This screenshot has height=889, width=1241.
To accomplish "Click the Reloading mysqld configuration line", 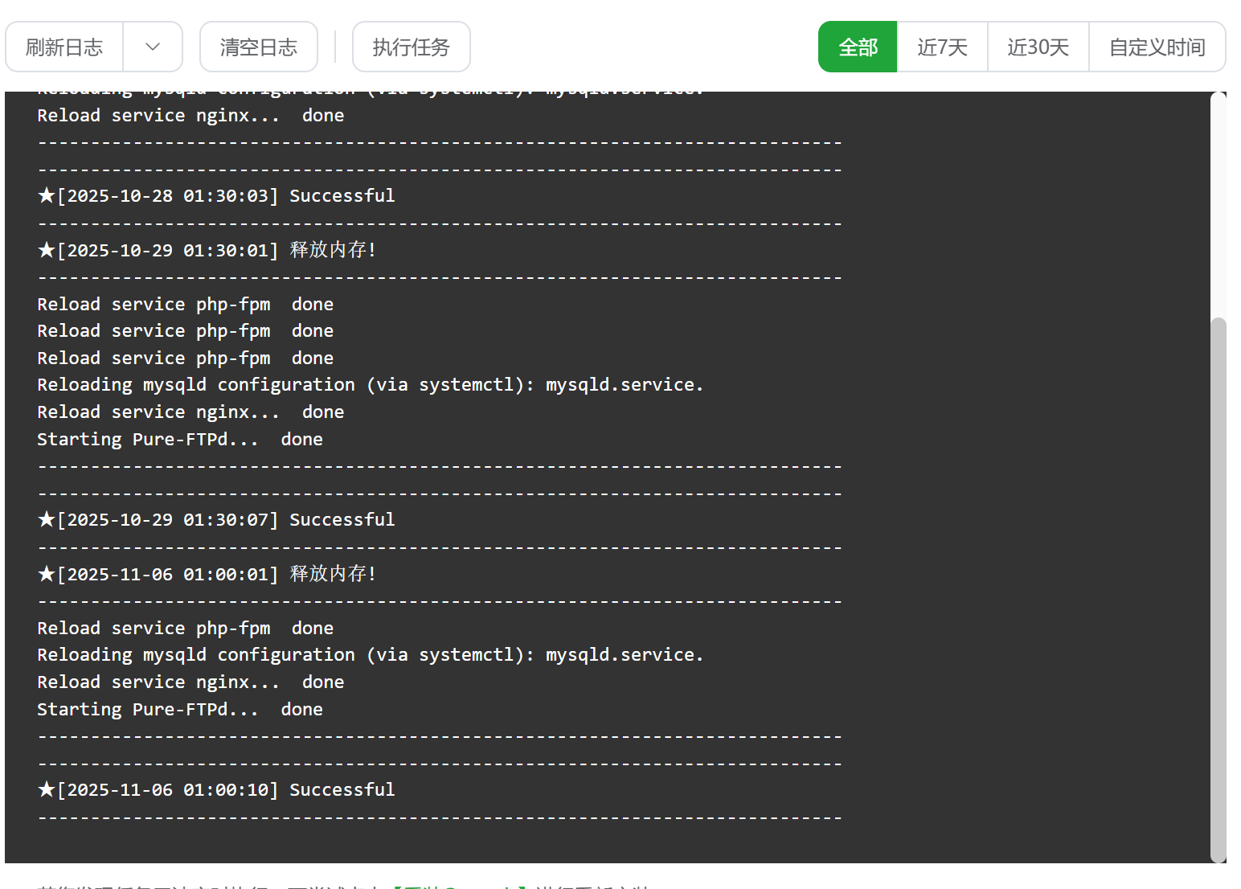I will [x=370, y=384].
